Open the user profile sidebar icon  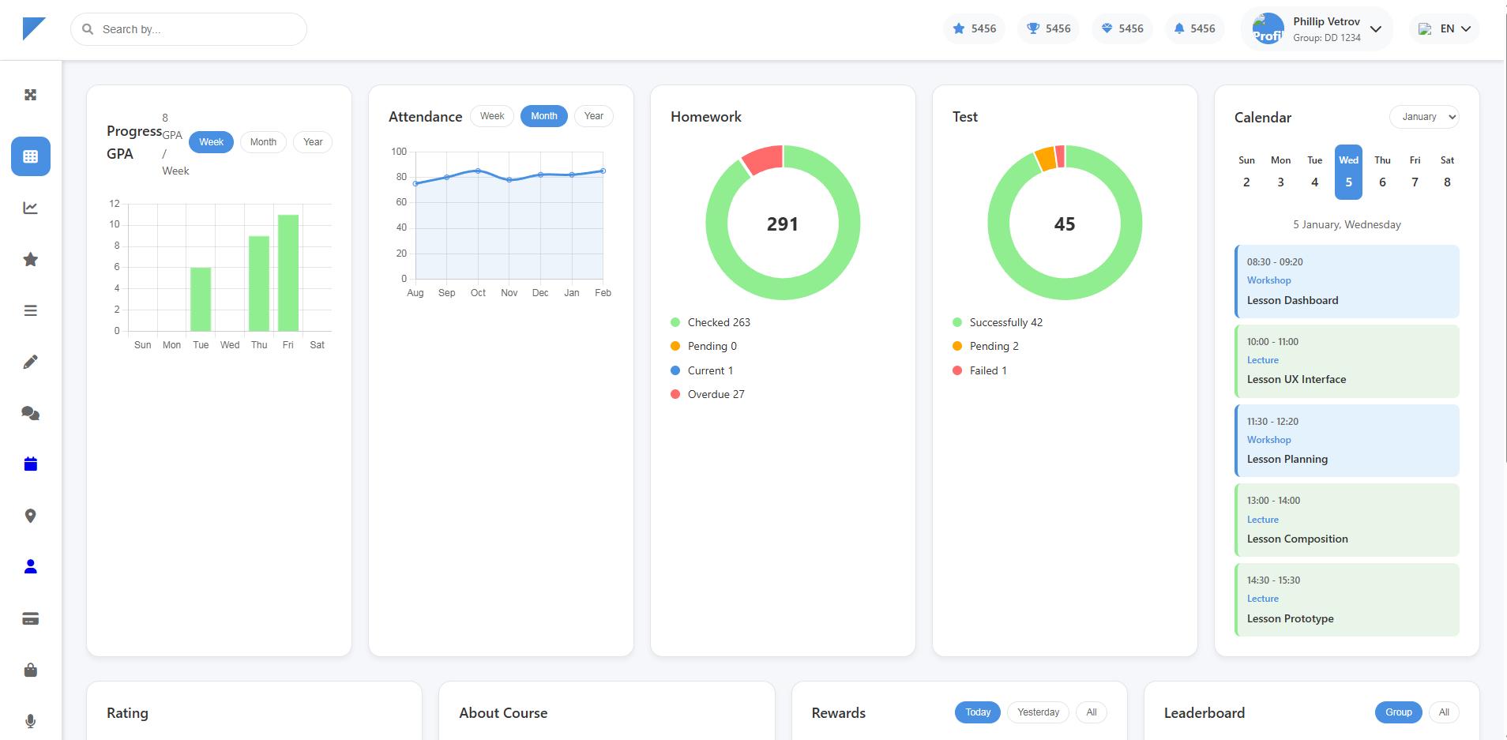31,567
